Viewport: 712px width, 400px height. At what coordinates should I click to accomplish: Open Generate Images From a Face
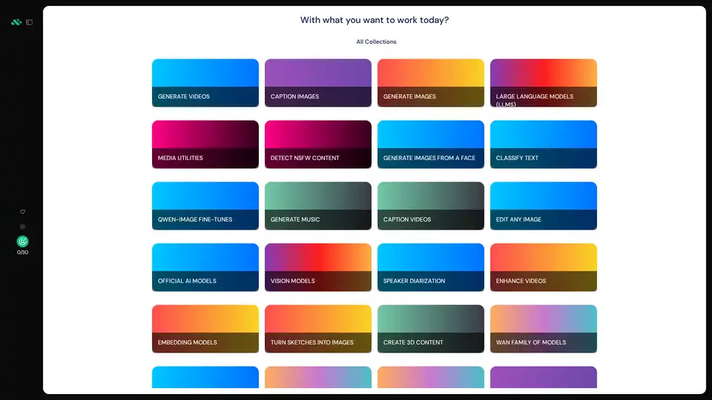[x=431, y=144]
